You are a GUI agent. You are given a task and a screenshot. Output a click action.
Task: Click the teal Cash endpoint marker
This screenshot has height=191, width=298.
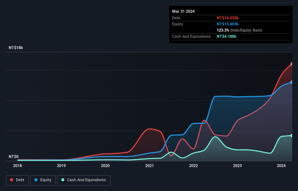(292, 135)
